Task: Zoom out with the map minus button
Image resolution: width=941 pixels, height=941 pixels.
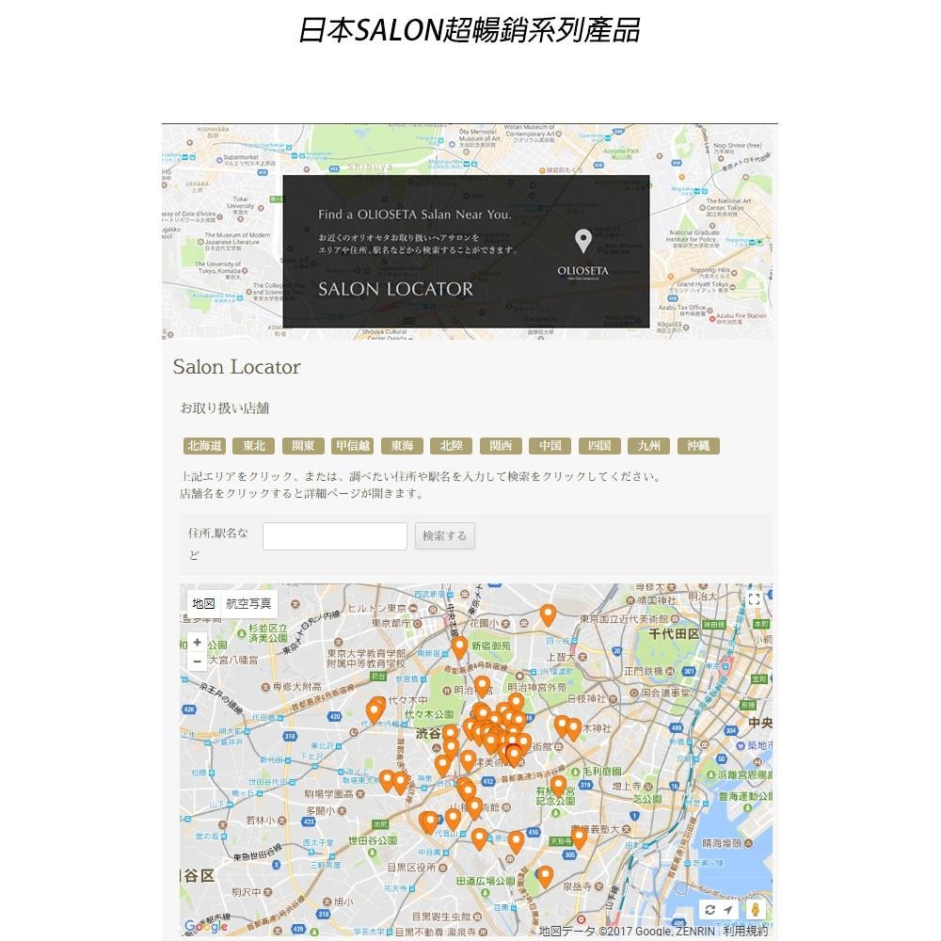Action: [197, 662]
